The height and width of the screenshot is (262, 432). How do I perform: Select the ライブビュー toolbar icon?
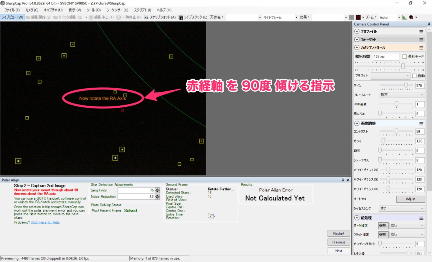(x=13, y=17)
